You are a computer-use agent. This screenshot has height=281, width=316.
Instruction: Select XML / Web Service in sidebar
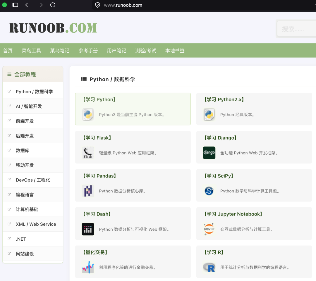pos(33,224)
